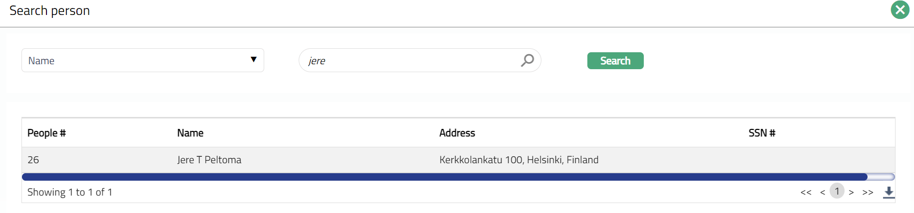Screen dimensions: 914x213
Task: Click empty scrollbar track right of thumb
Action: click(x=881, y=177)
